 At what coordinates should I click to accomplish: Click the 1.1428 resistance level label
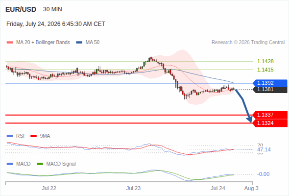tap(265, 61)
